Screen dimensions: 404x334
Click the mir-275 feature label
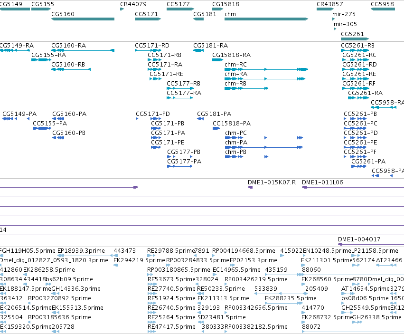click(344, 14)
